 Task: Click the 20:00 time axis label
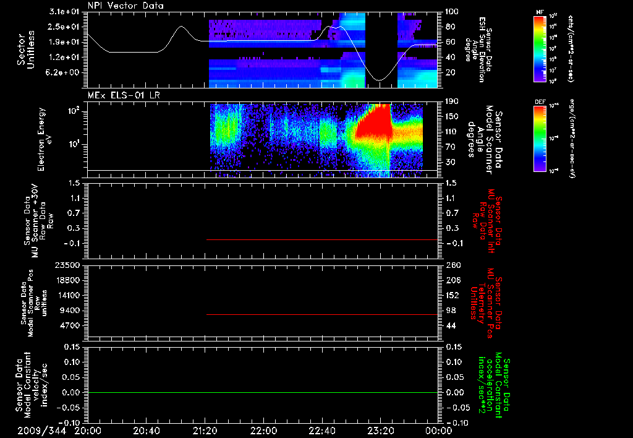click(88, 431)
